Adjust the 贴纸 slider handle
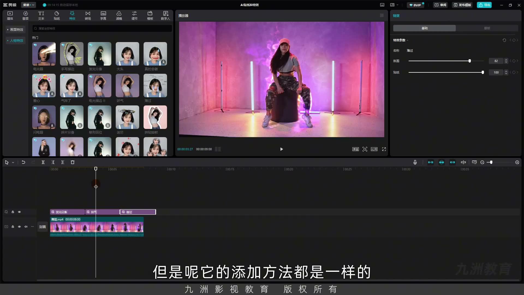Screen dimensions: 524x295 pyautogui.click(x=483, y=72)
